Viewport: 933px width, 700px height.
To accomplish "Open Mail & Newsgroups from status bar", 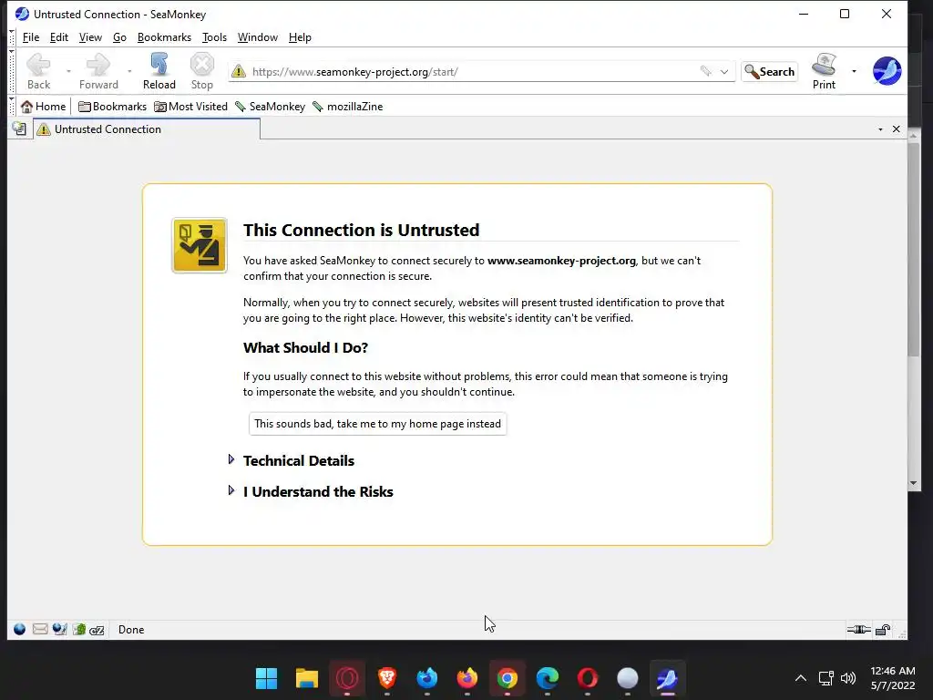I will 40,629.
